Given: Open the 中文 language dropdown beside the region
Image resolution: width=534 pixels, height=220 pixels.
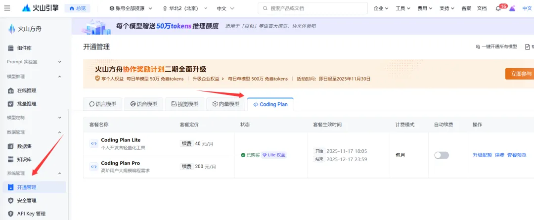Looking at the screenshot, I should click(x=225, y=8).
